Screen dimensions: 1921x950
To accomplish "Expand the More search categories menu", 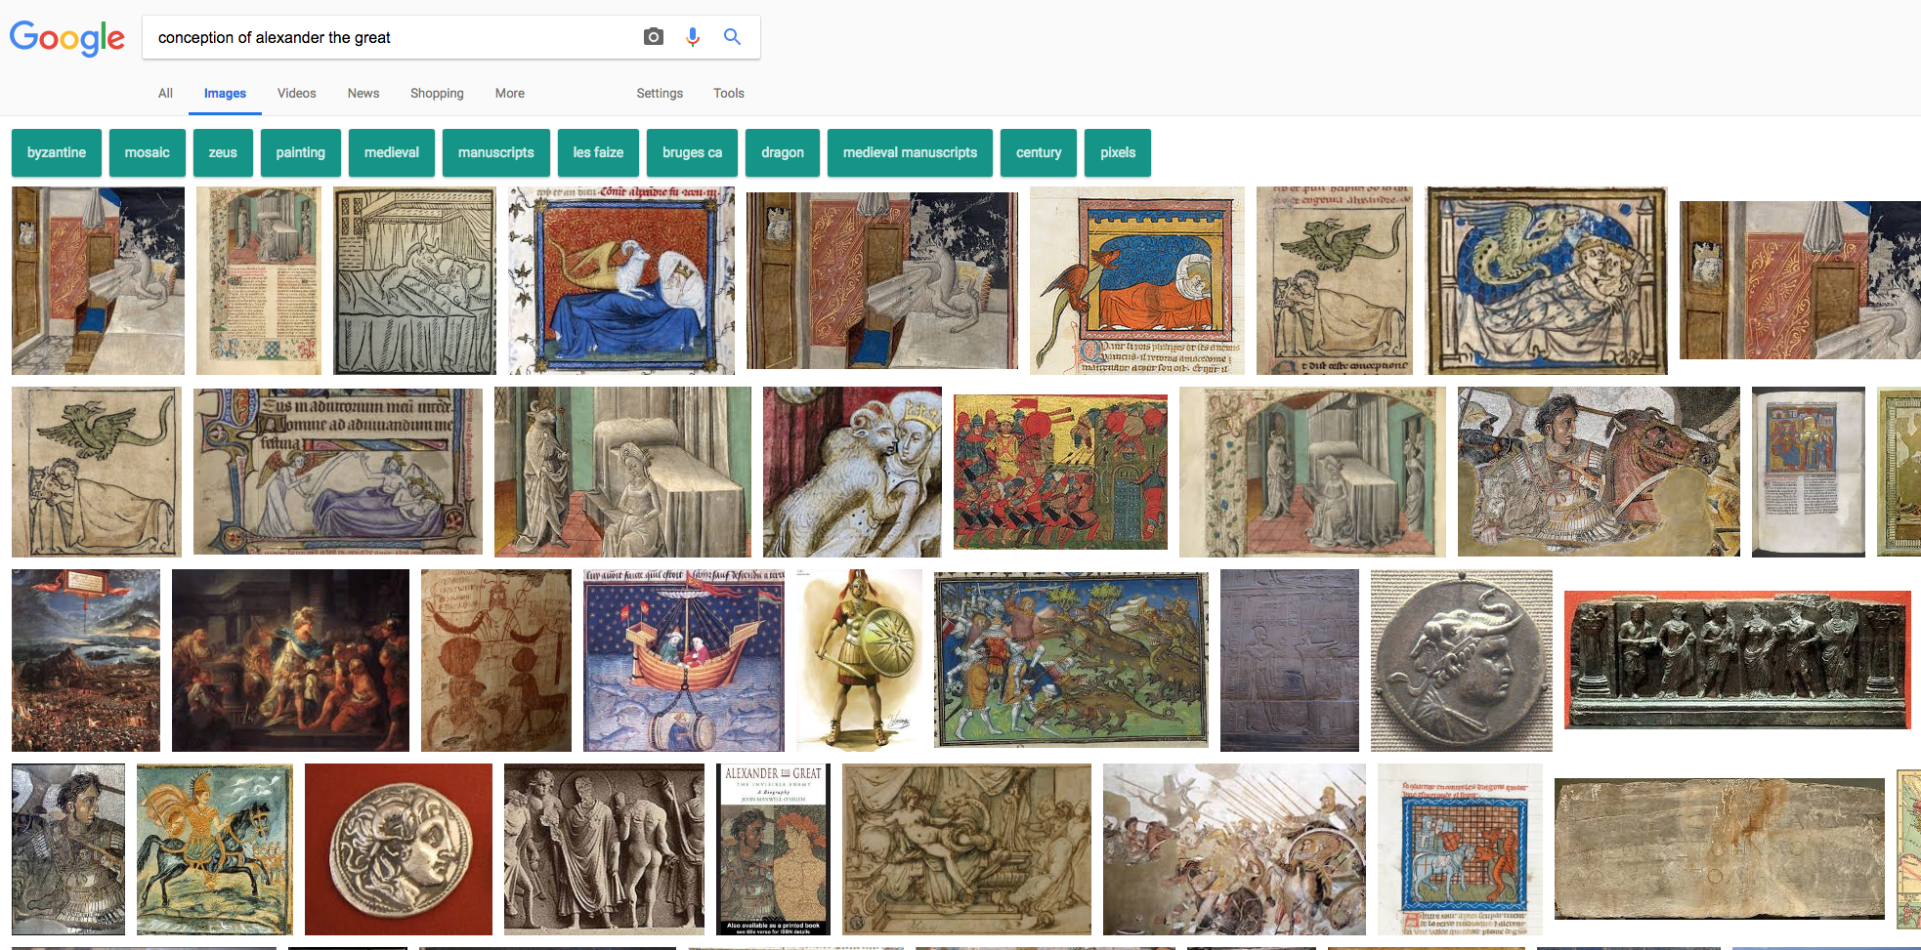I will (x=509, y=93).
